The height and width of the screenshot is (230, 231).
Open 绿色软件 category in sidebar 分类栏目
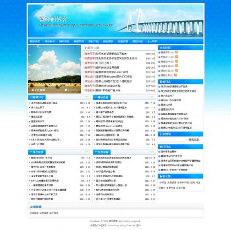pyautogui.click(x=165, y=62)
